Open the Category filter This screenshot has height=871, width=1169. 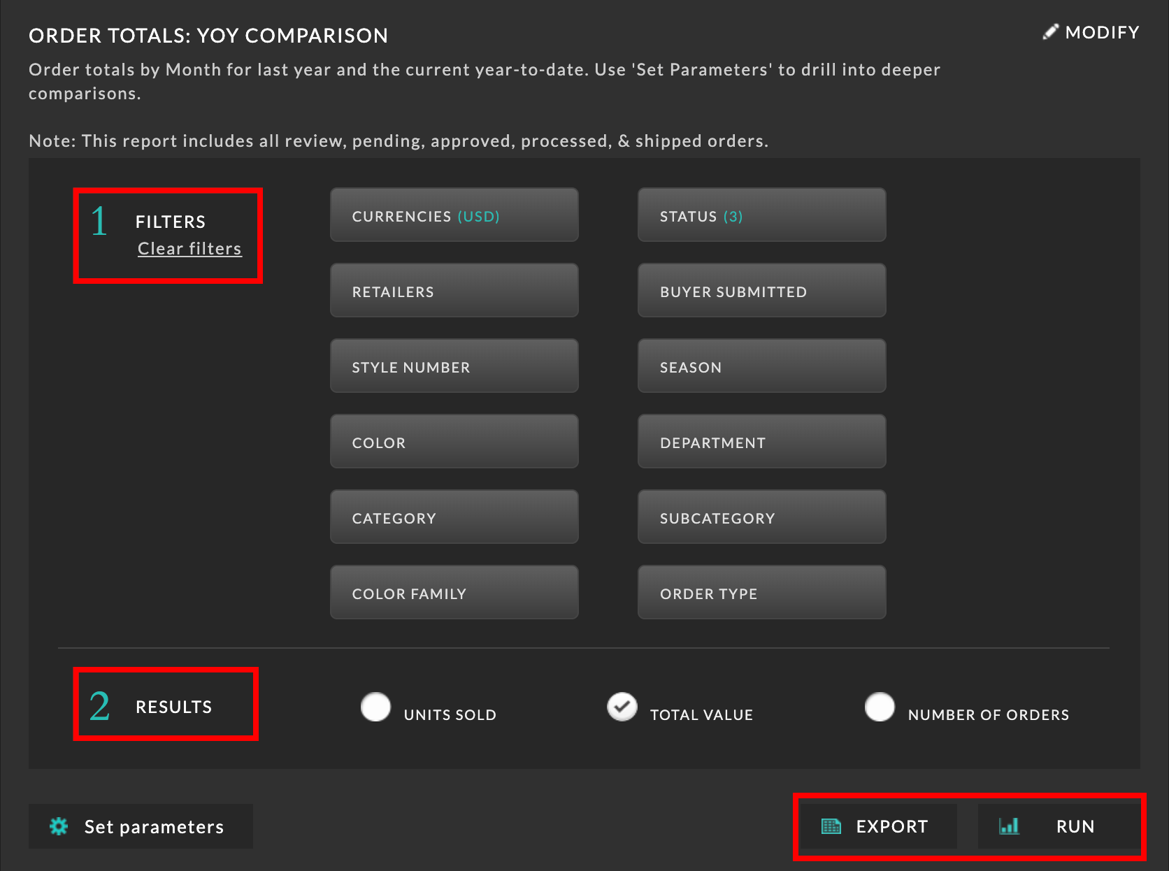click(454, 517)
